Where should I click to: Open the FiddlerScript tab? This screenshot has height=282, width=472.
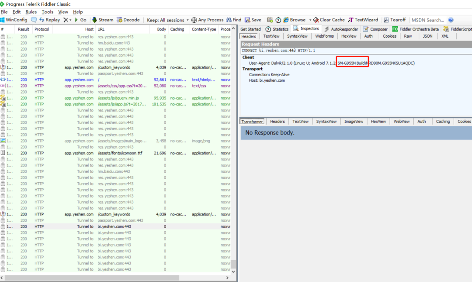pyautogui.click(x=457, y=29)
